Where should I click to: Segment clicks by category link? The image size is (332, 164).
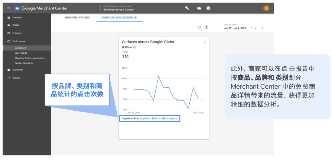tap(170, 118)
